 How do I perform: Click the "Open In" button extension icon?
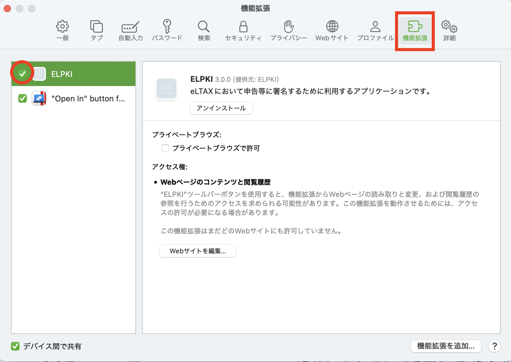tap(39, 98)
